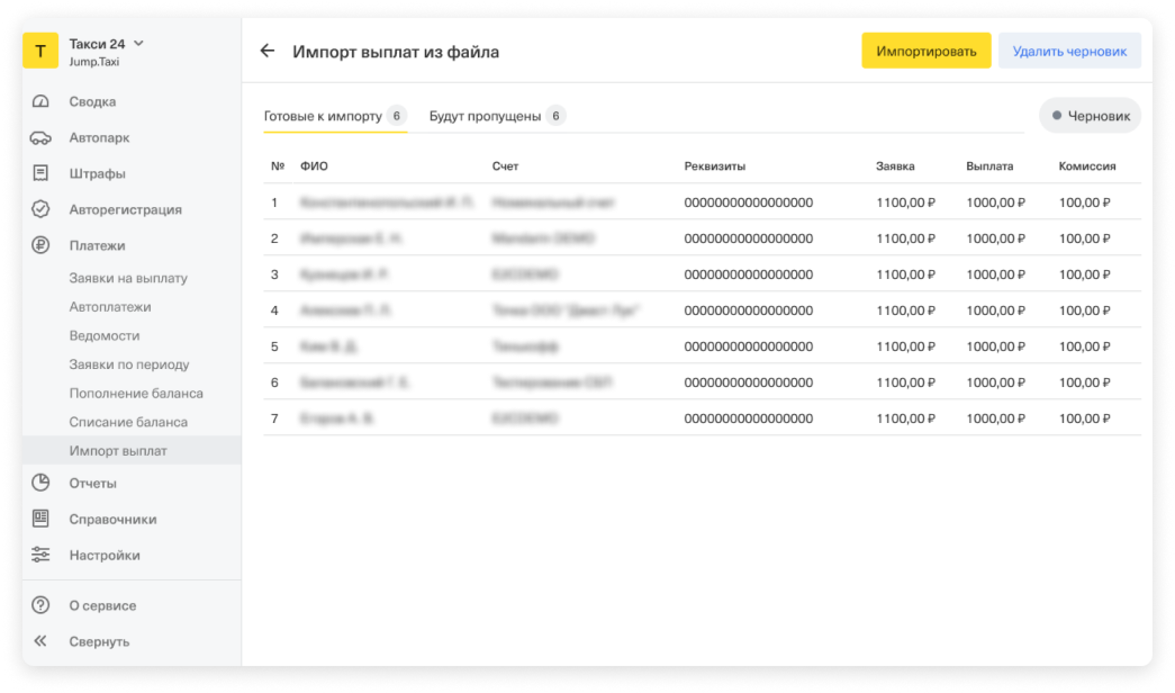Click О сервисе question icon
This screenshot has width=1175, height=693.
(40, 605)
